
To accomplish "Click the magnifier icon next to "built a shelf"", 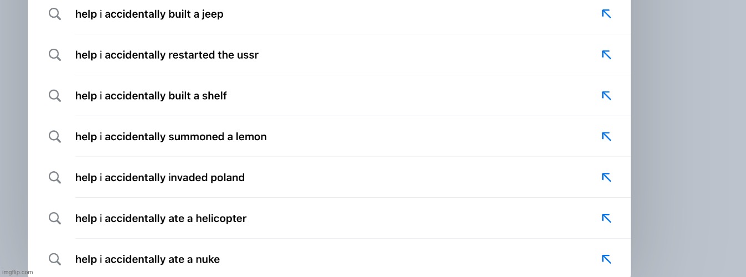I will click(x=54, y=96).
